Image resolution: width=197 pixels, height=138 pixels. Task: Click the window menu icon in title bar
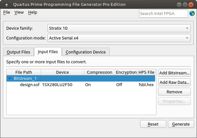click(6, 5)
